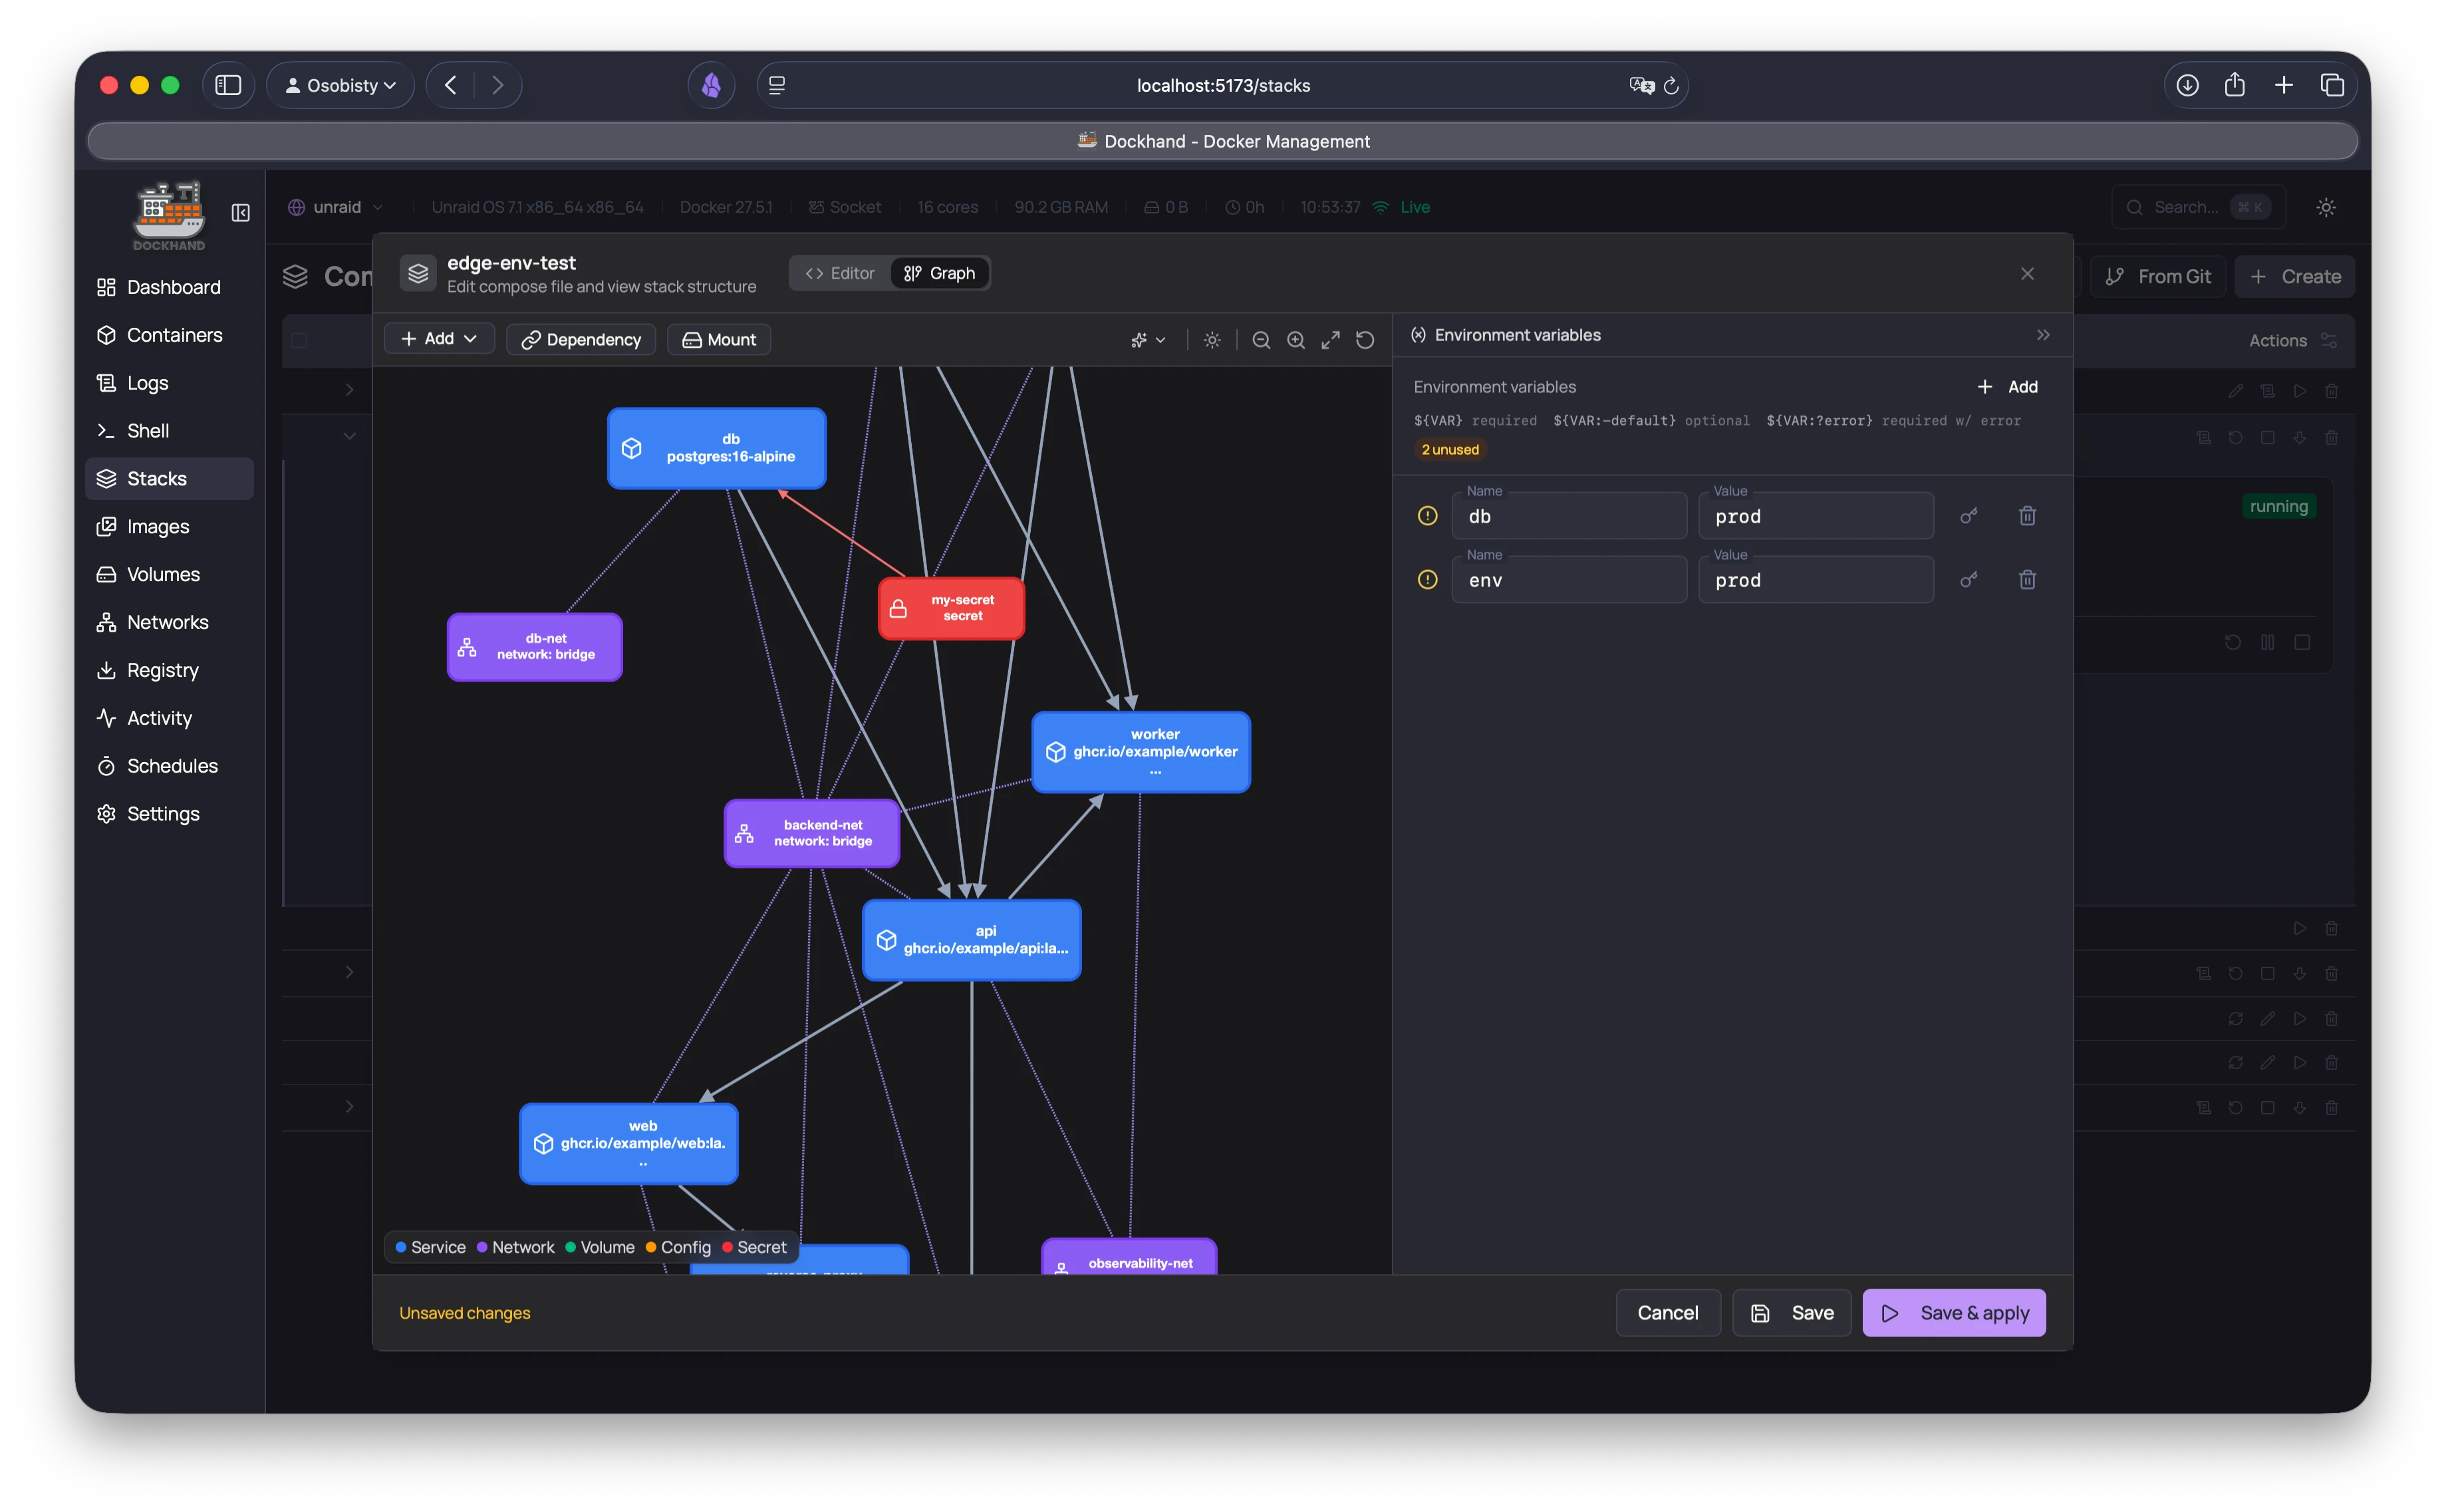Select the Zoom in tool on the graph

click(1295, 340)
